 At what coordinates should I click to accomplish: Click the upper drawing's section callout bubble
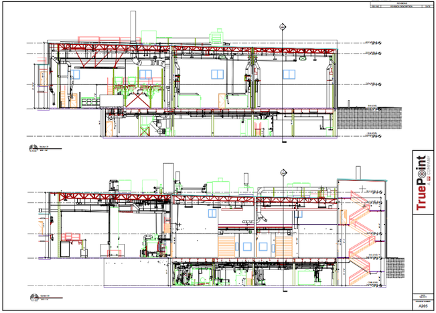pos(283,27)
